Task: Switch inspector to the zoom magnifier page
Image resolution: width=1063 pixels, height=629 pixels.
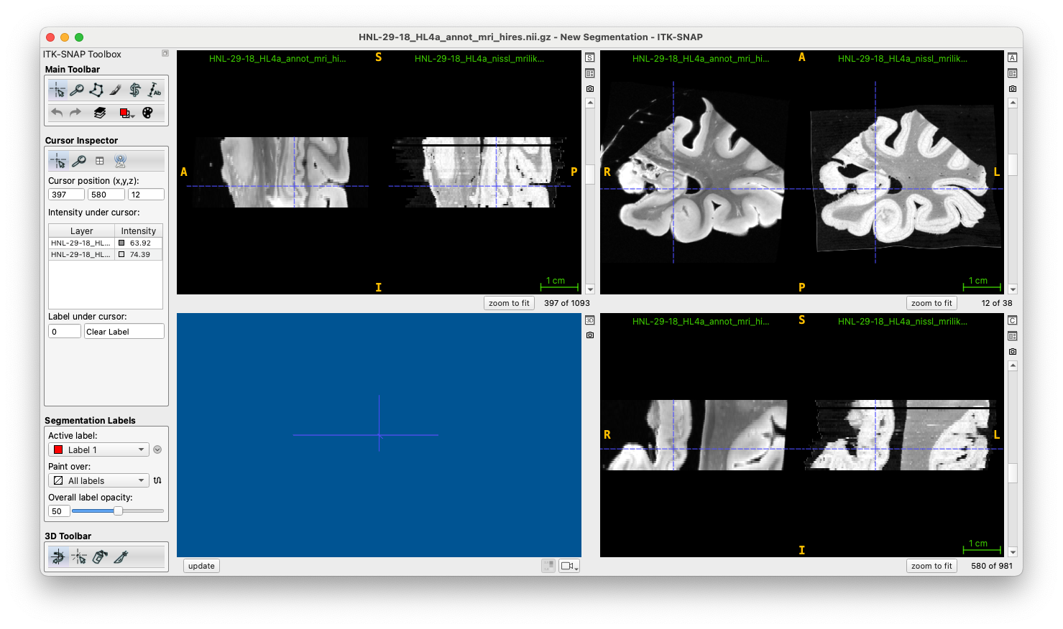Action: [x=79, y=161]
